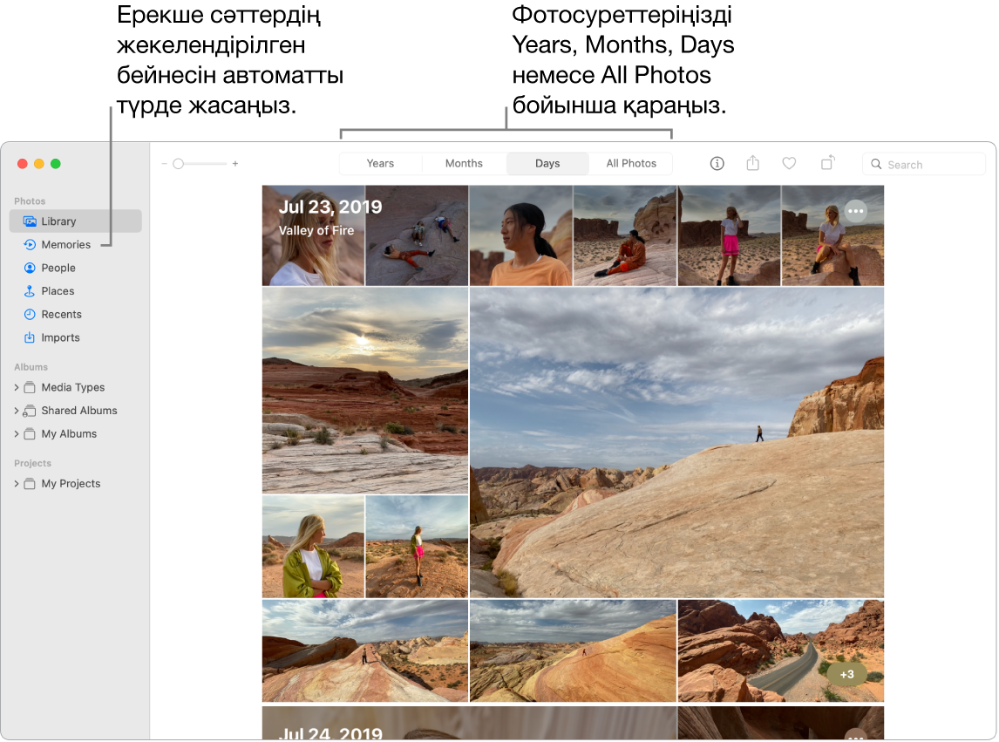Open photo of orange swirled sandstone hill
Viewport: 999px width, 742px height.
pos(573,650)
